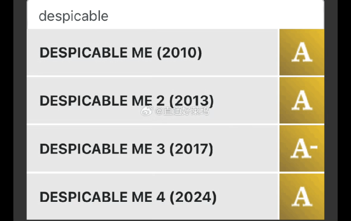Click the gold A grade badge for Despicable Me (2010)
The image size is (351, 221).
click(x=301, y=53)
